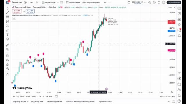Open Индикаторы indicators dialog
Image resolution: width=186 pixels, height=104 pixels.
coord(49,2)
